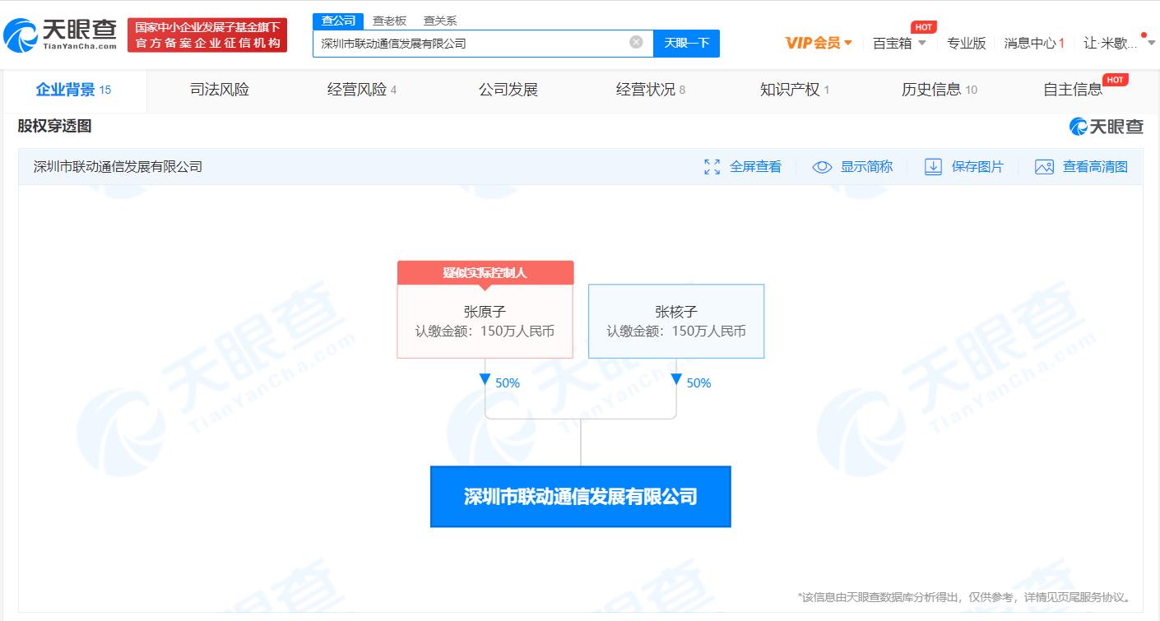Click the 股权穿透图 section heading

[x=54, y=126]
